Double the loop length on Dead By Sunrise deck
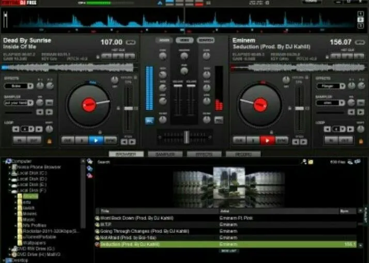 (39, 129)
